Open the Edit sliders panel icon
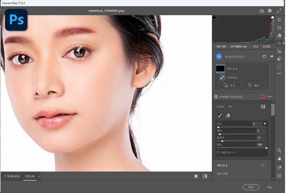 (x=279, y=20)
